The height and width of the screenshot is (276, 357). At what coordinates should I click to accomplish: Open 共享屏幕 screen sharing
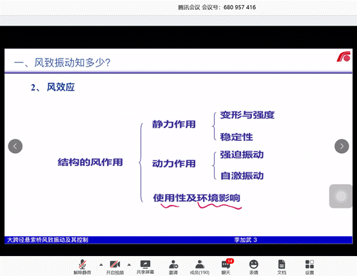tap(145, 267)
